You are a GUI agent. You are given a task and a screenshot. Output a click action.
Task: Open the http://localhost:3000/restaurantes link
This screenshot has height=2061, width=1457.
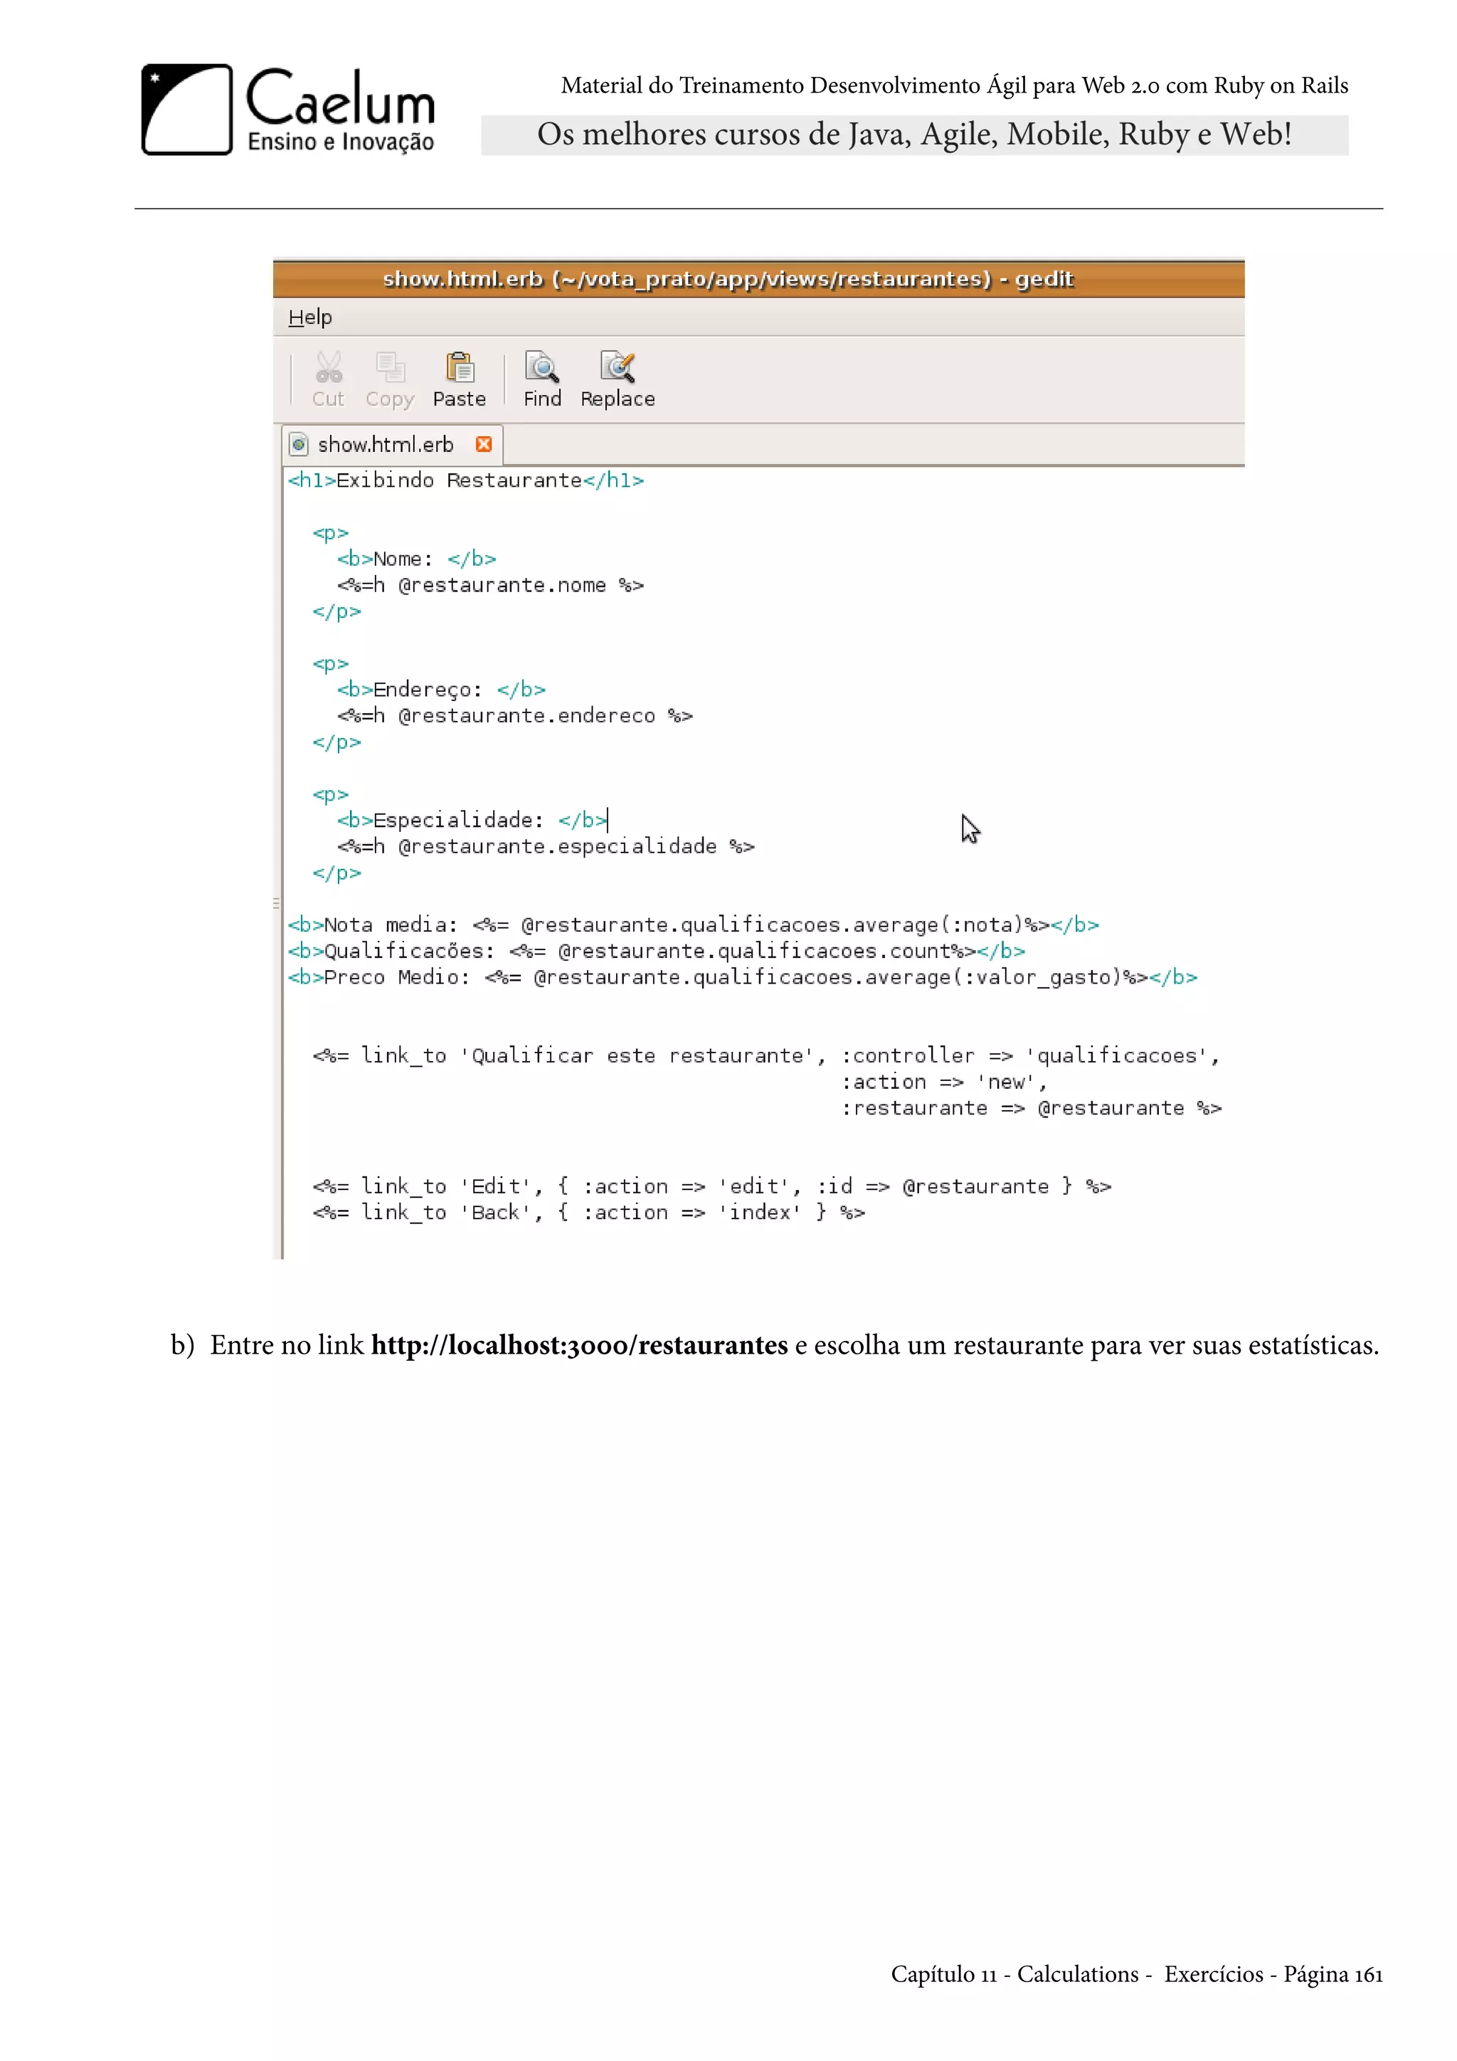[x=578, y=1344]
